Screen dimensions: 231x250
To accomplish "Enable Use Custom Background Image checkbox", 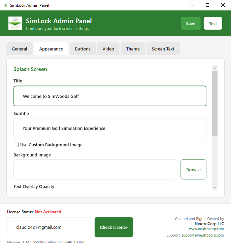I will pyautogui.click(x=16, y=145).
